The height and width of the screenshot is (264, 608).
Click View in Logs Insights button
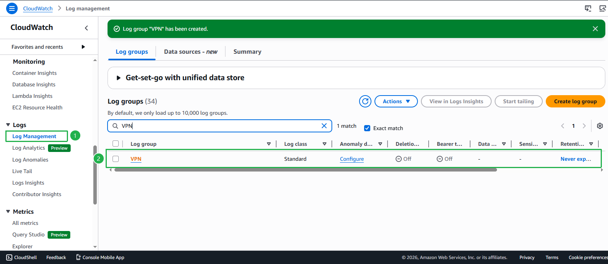pyautogui.click(x=456, y=101)
